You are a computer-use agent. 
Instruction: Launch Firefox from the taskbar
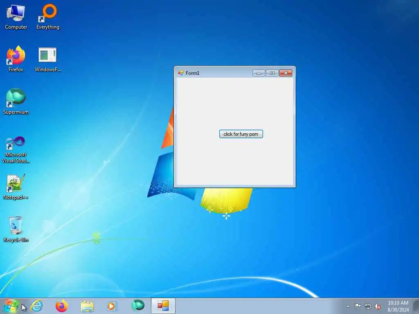pyautogui.click(x=62, y=306)
